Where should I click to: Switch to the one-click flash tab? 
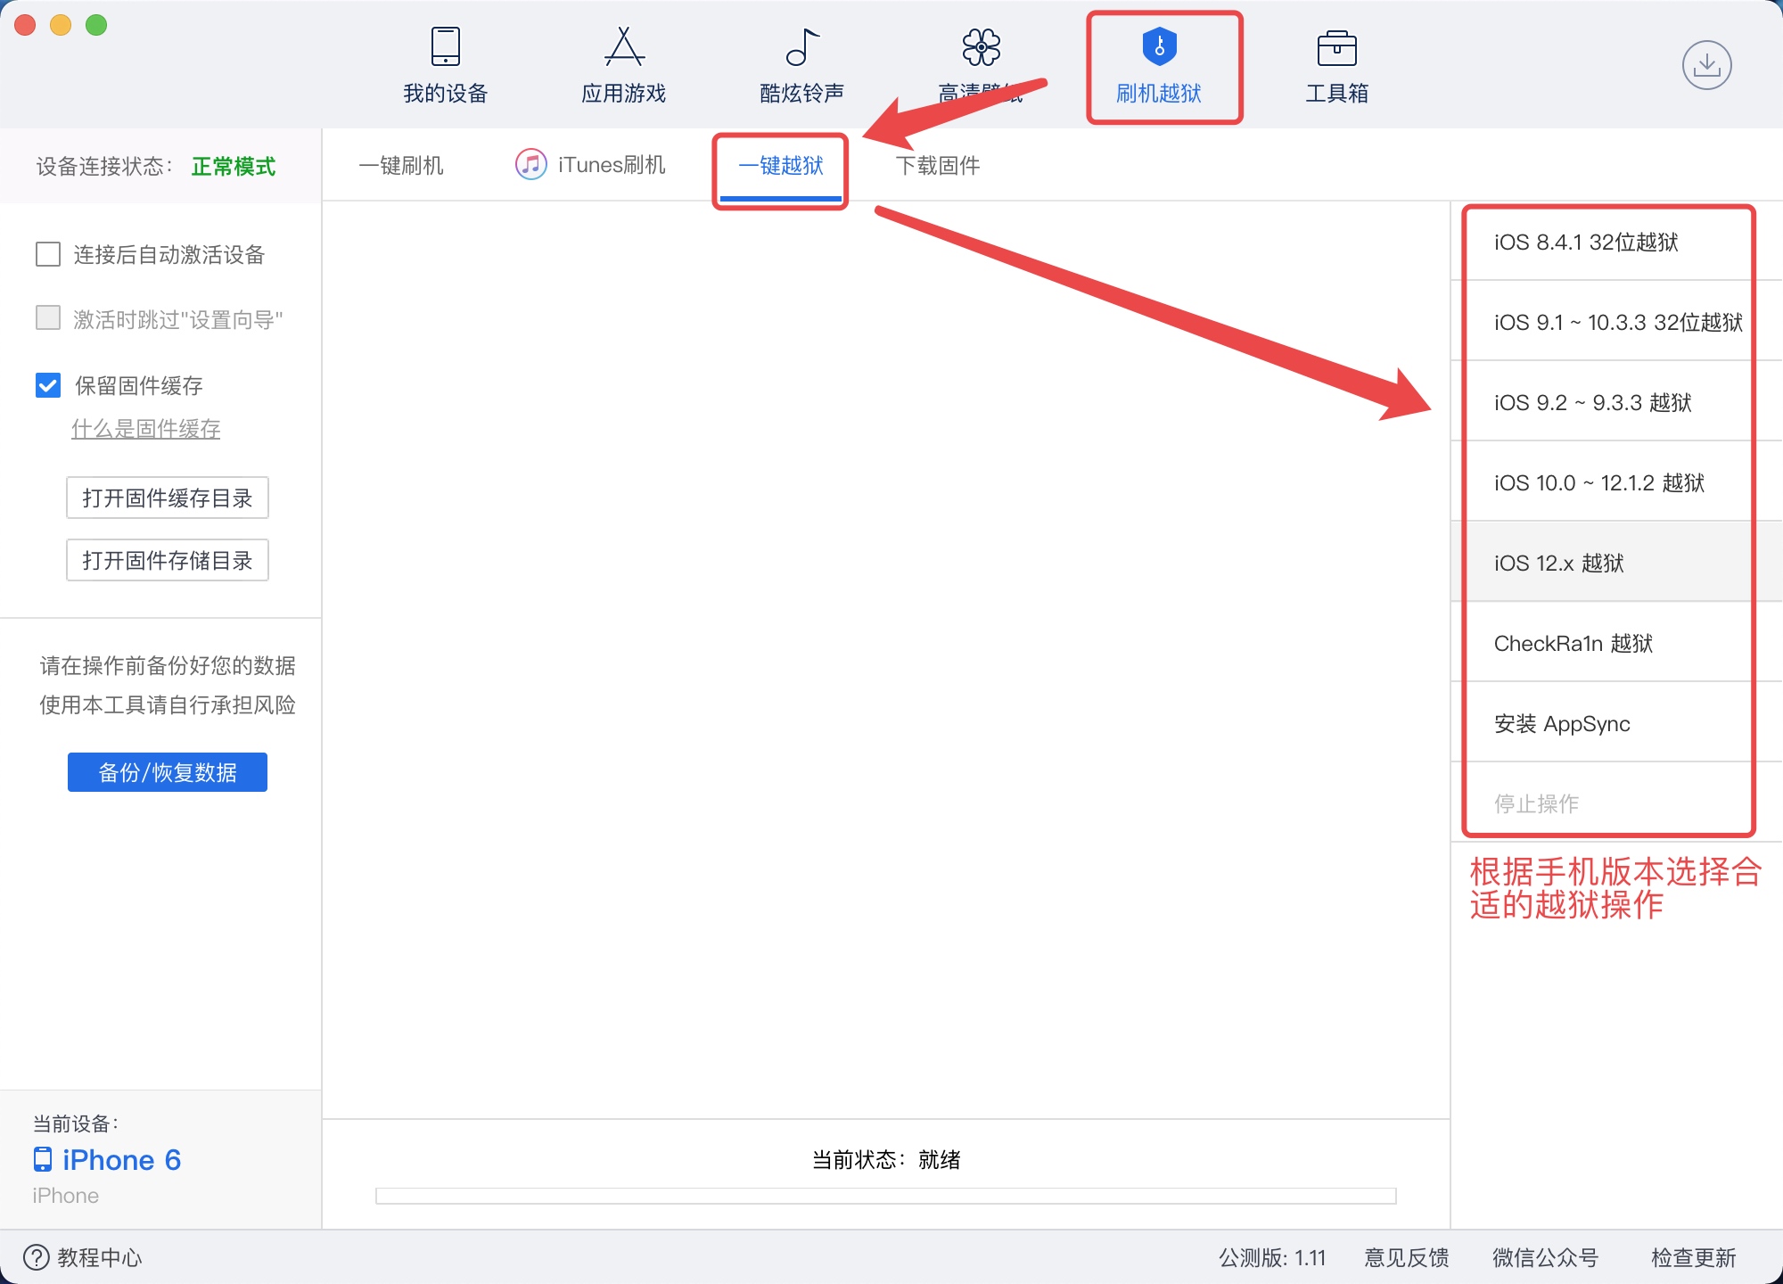(x=400, y=166)
